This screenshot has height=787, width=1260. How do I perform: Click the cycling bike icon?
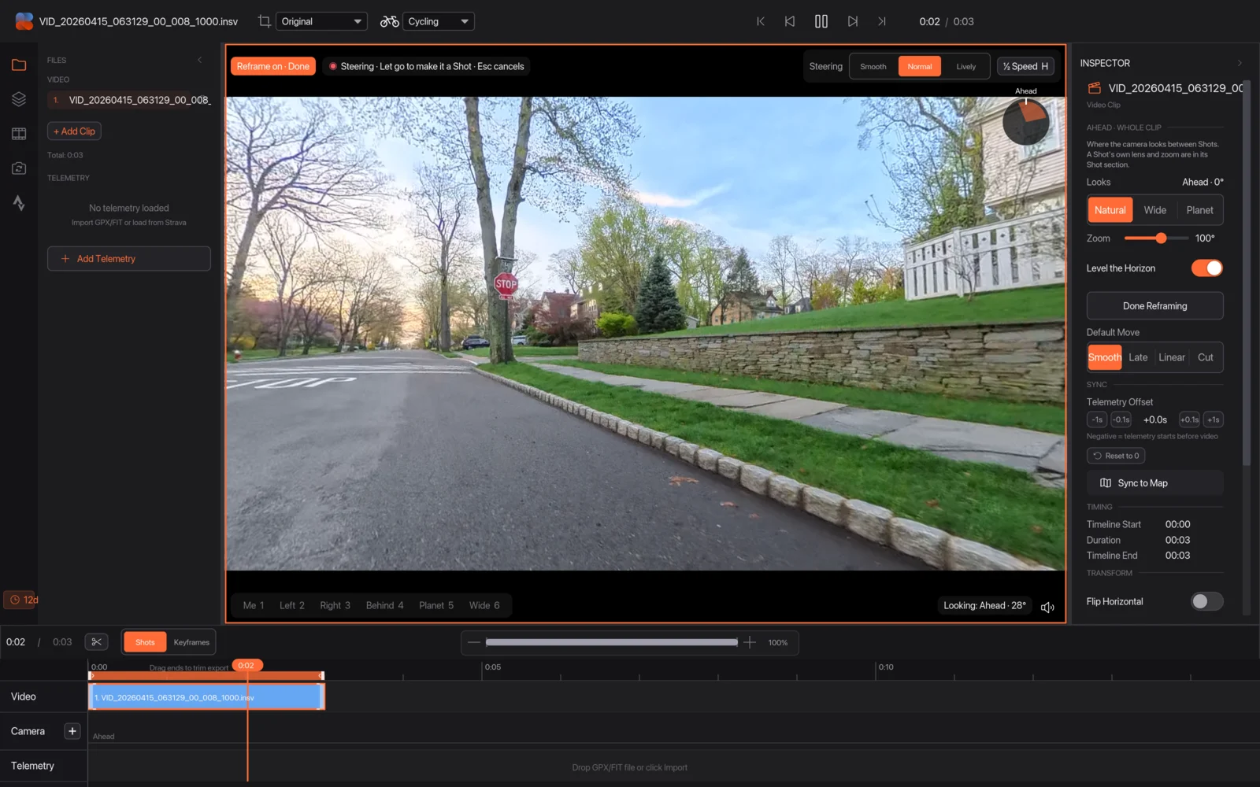click(389, 21)
